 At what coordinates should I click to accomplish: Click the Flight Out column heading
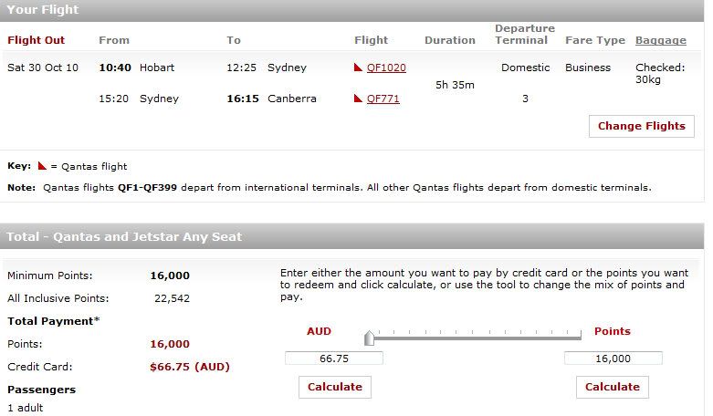pos(37,40)
